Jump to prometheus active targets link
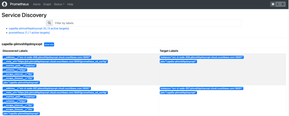This screenshot has width=289, height=116. pyautogui.click(x=29, y=33)
